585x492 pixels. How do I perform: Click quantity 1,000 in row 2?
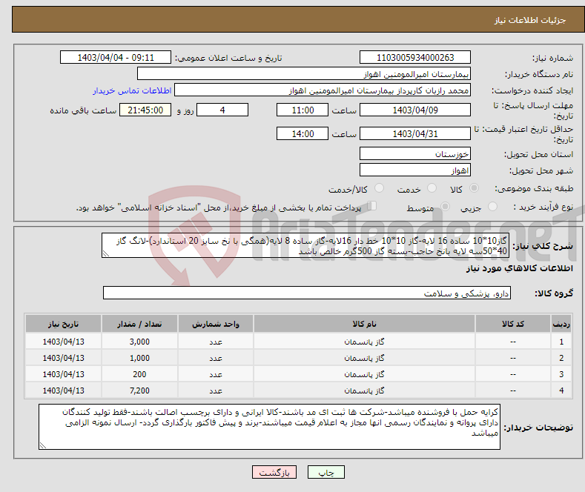(x=139, y=358)
